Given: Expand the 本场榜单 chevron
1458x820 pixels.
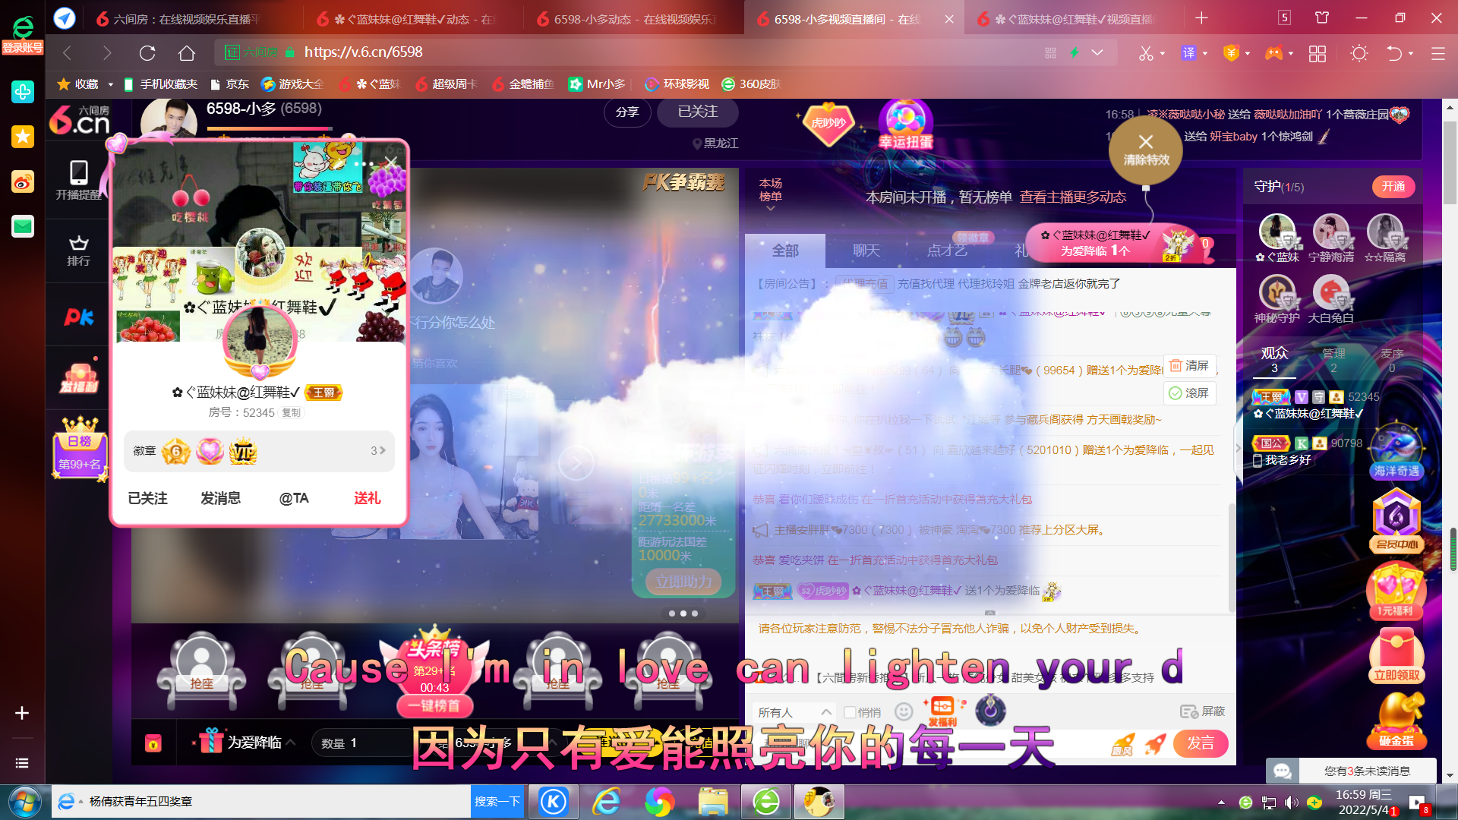Looking at the screenshot, I should point(770,209).
